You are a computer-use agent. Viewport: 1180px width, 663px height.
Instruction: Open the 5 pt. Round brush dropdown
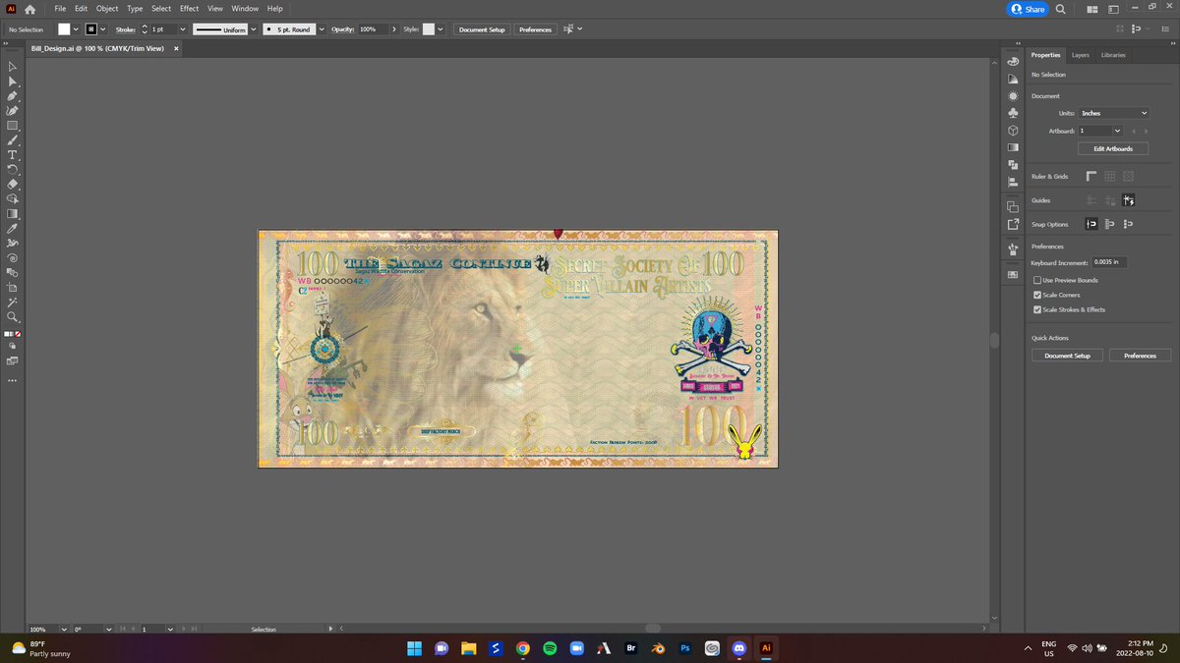point(322,29)
